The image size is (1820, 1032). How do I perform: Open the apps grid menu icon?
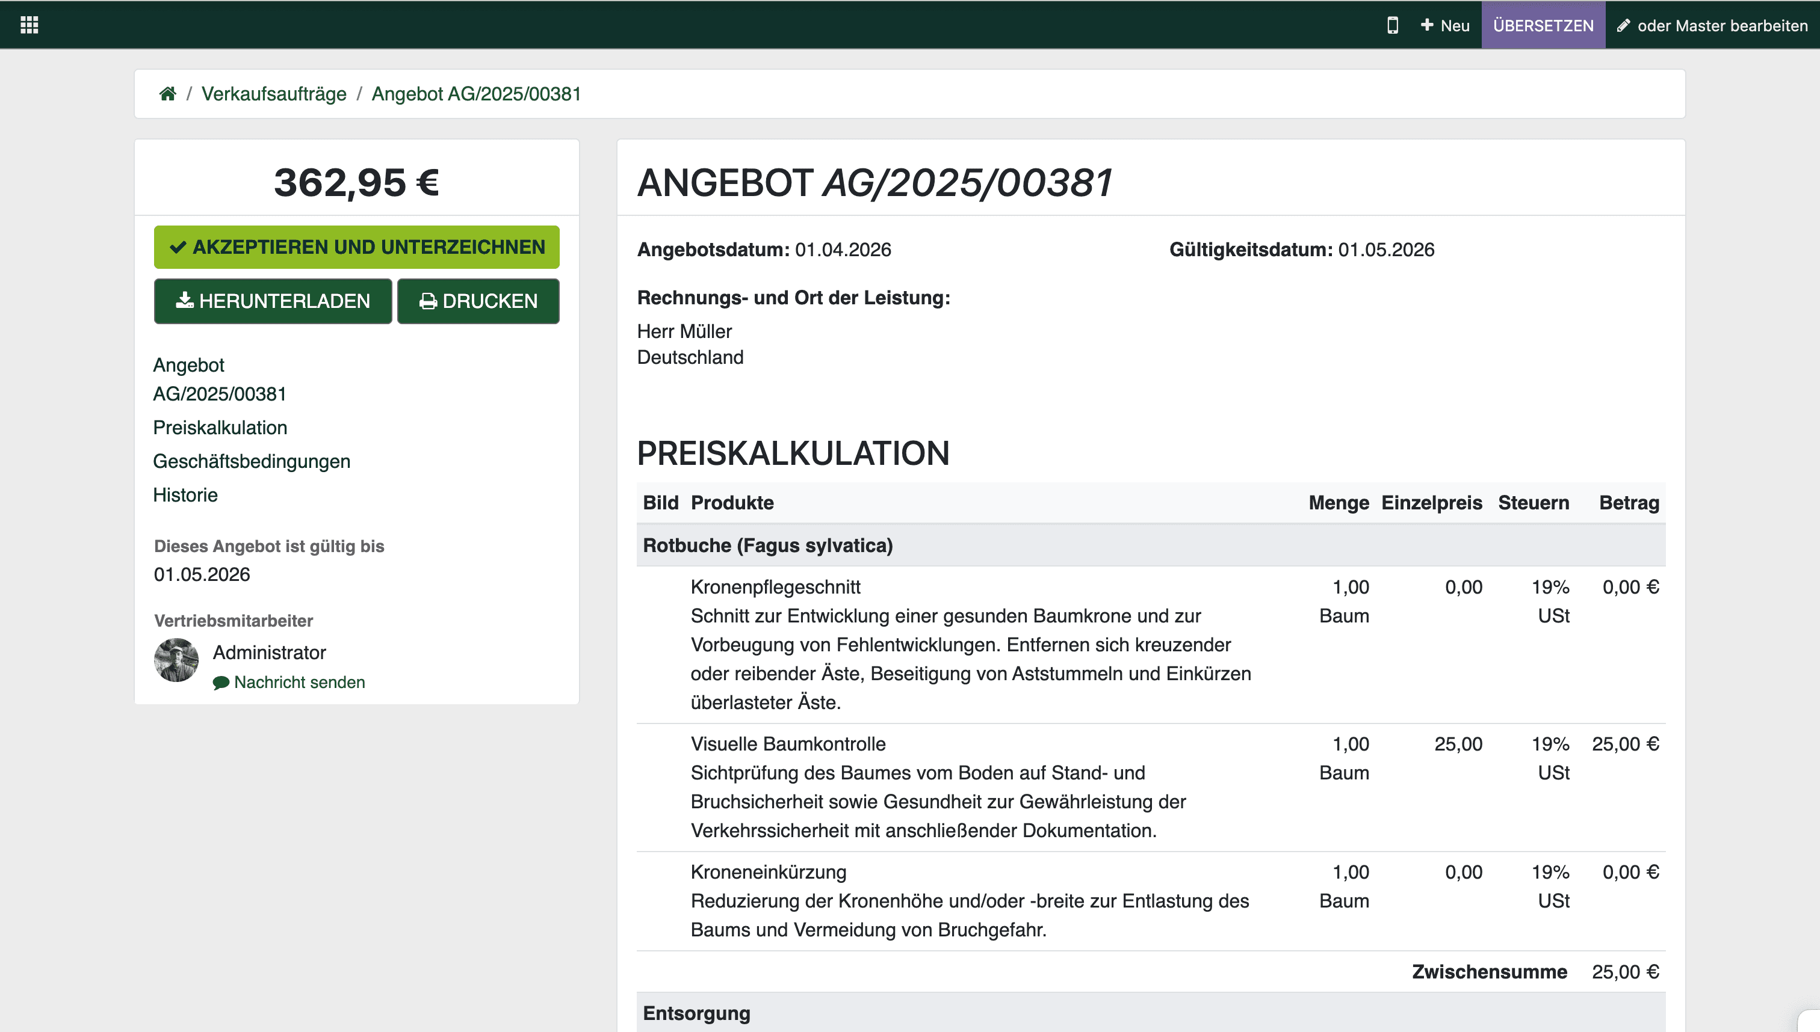[x=29, y=25]
